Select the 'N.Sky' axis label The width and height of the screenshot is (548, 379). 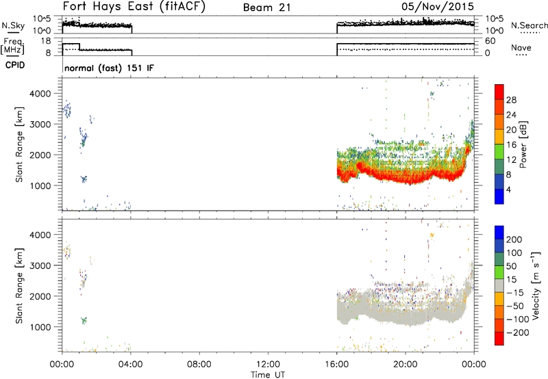pos(13,25)
